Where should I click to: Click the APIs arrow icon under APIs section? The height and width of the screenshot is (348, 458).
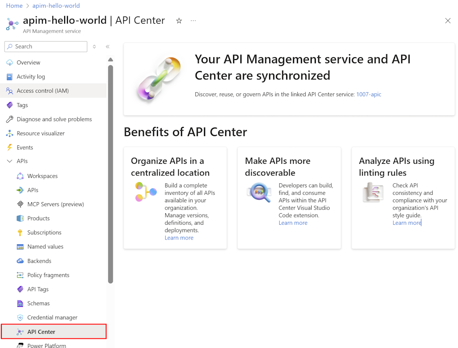coord(20,190)
